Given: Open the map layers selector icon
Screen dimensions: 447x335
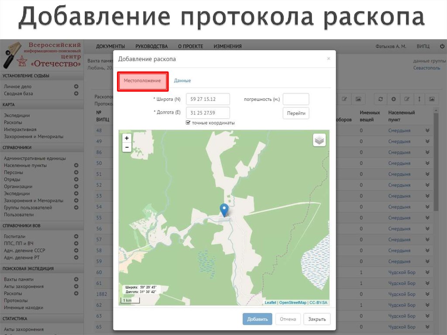Looking at the screenshot, I should (x=319, y=140).
